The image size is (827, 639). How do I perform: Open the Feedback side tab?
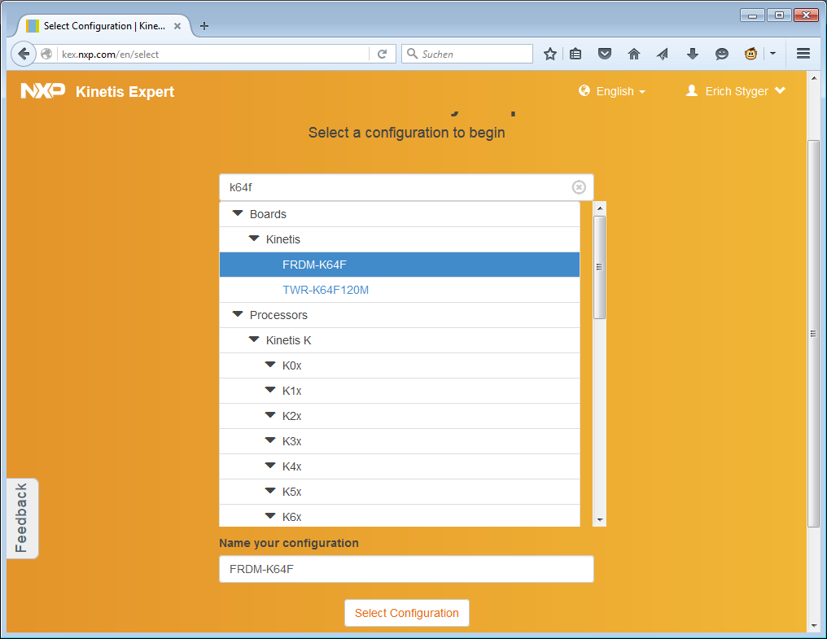point(22,518)
